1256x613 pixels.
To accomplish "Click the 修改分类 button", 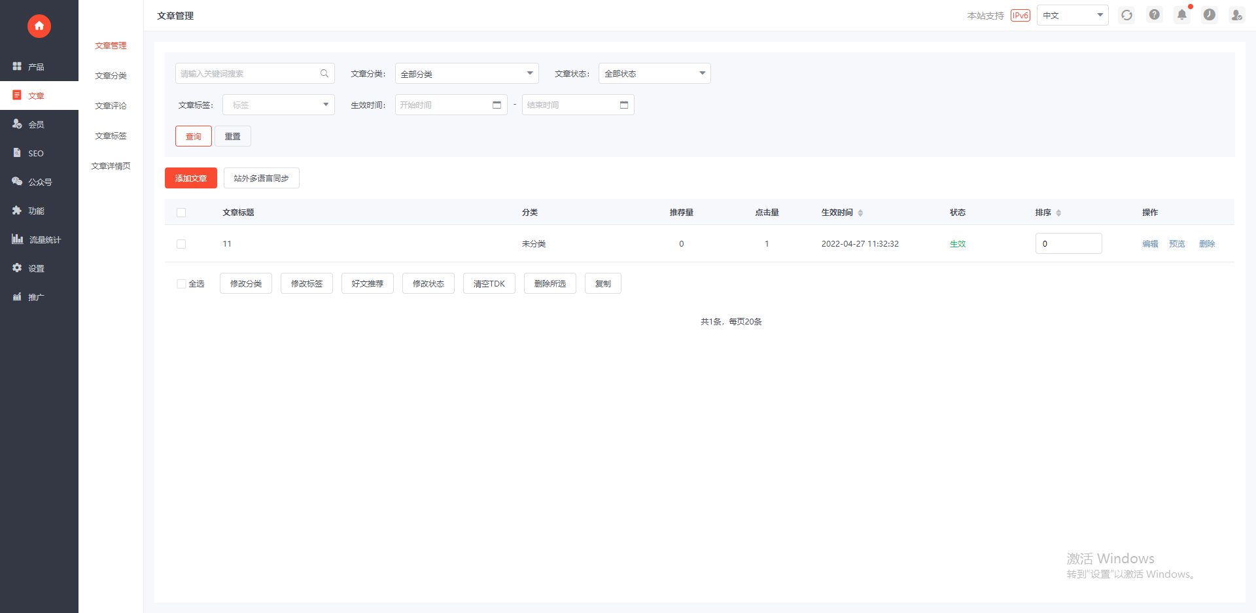I will click(246, 283).
